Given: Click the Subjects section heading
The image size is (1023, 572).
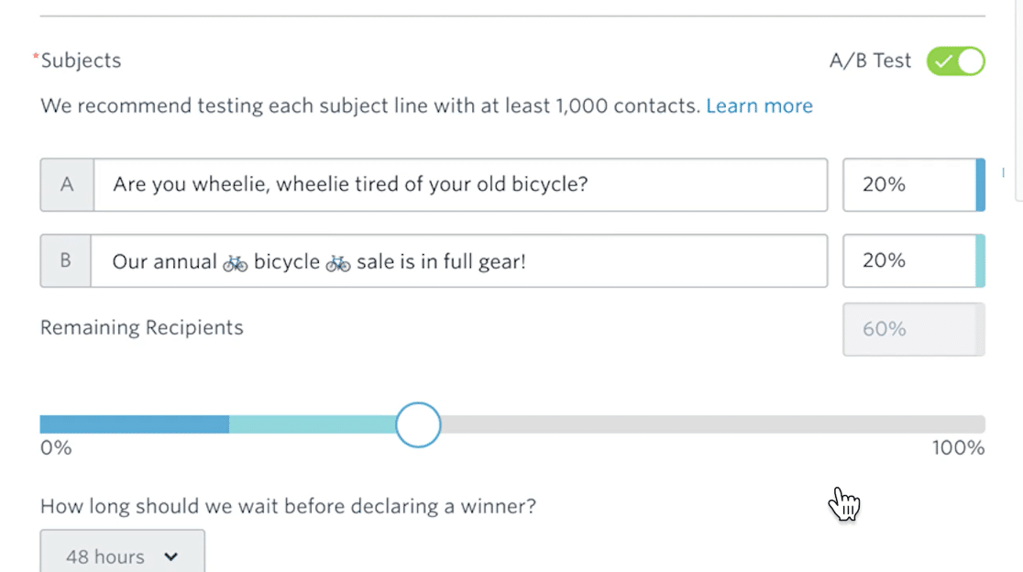Looking at the screenshot, I should 81,60.
